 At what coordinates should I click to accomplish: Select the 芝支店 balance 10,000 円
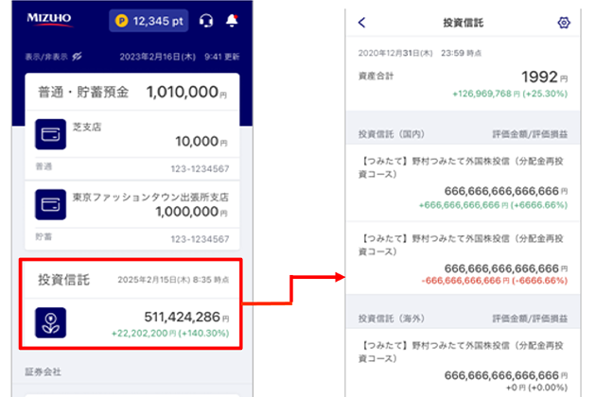[x=202, y=142]
